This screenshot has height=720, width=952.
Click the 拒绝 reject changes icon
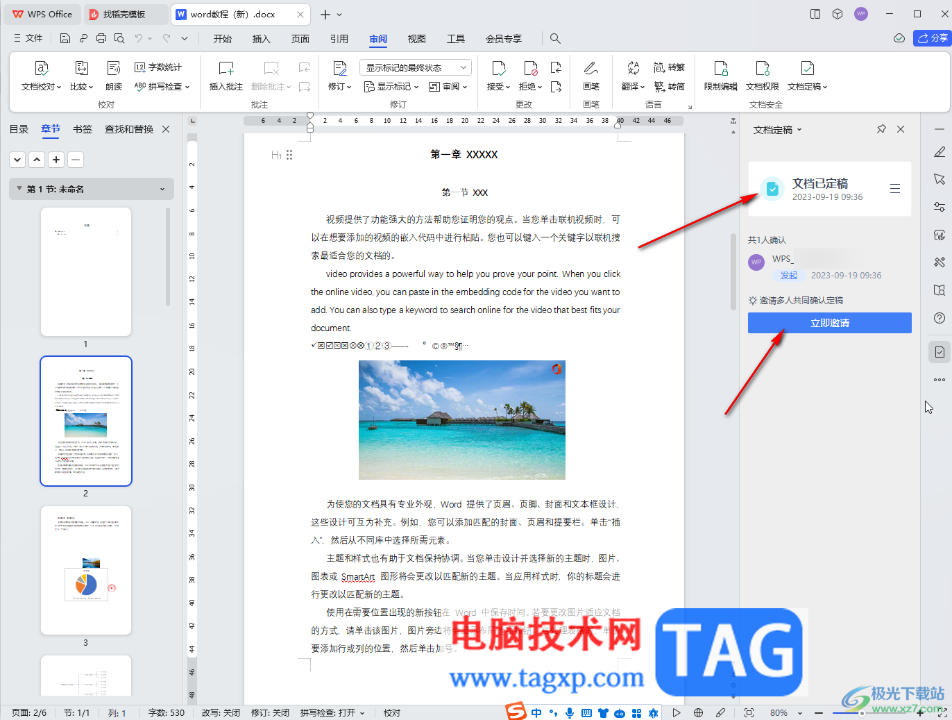pos(531,68)
